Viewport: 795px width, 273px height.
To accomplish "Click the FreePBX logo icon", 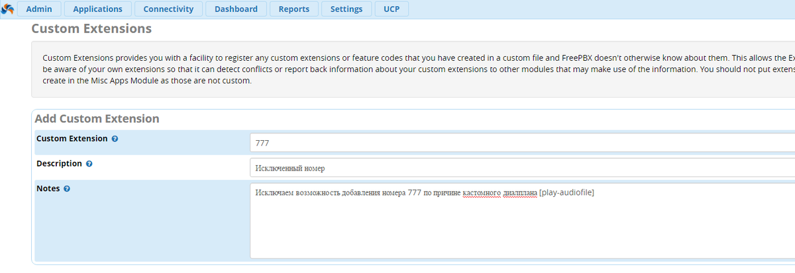I will click(7, 8).
